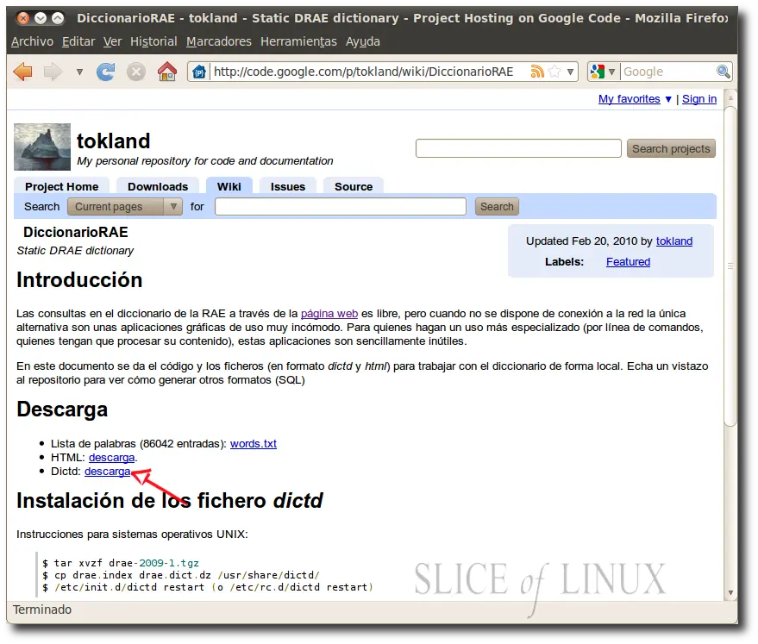The image size is (758, 644).
Task: Switch to the Issues tab
Action: [288, 186]
